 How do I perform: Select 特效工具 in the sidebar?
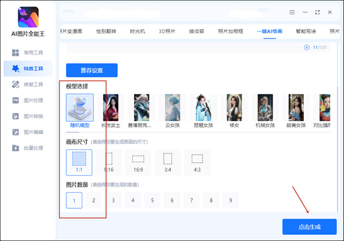(x=28, y=69)
